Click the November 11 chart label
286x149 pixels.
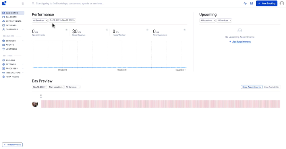181,70
